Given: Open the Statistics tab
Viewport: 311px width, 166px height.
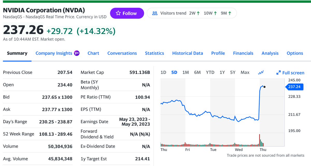Looking at the screenshot, I should tap(154, 53).
